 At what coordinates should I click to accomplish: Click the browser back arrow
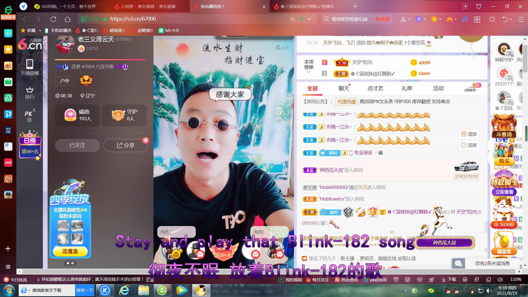point(24,19)
